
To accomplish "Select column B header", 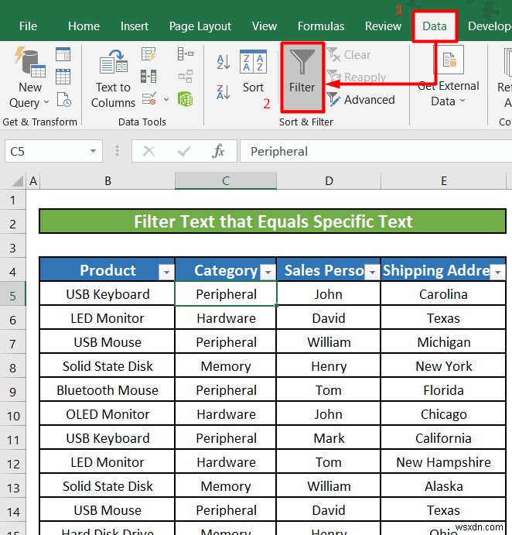I will (x=108, y=181).
